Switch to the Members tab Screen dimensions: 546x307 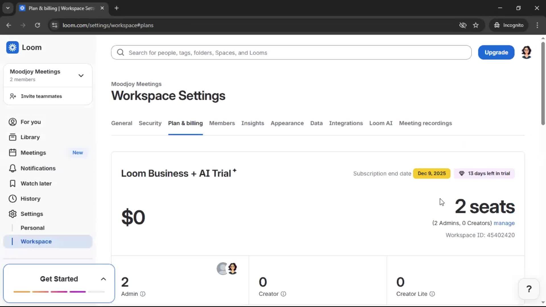point(222,123)
